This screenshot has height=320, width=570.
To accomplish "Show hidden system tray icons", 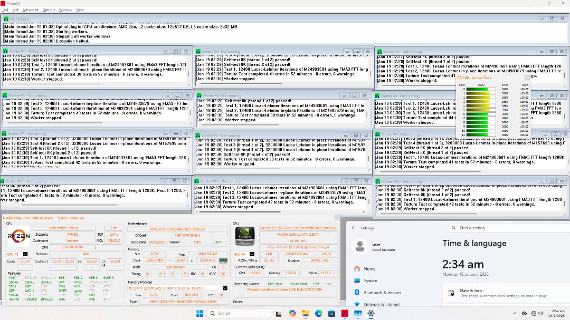I will tap(515, 313).
